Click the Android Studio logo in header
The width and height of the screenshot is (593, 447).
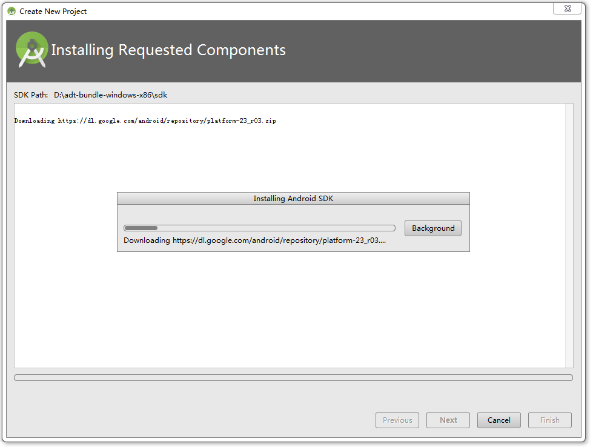point(31,50)
